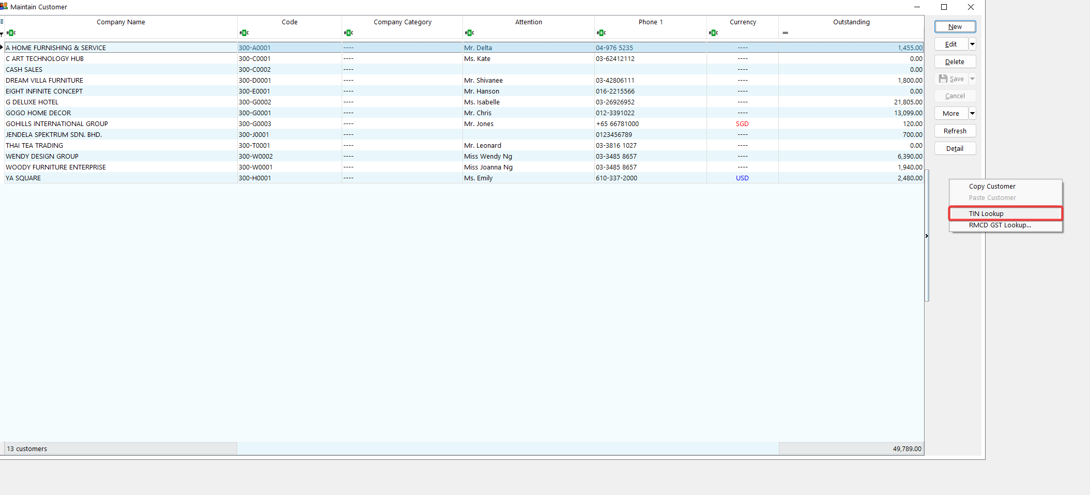Select the YA SQUARE customer row
Viewport: 1090px width, 495px height.
[x=464, y=178]
